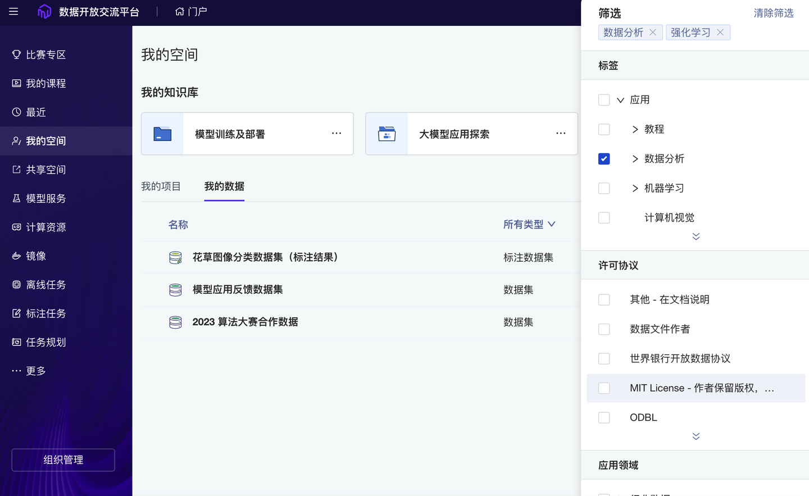Click the edit icon for 标注任务

point(16,313)
